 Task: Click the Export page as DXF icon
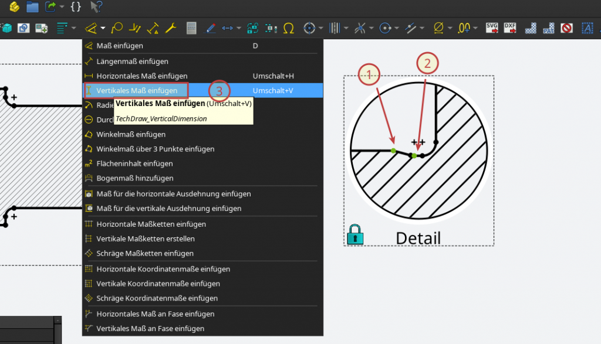point(510,28)
